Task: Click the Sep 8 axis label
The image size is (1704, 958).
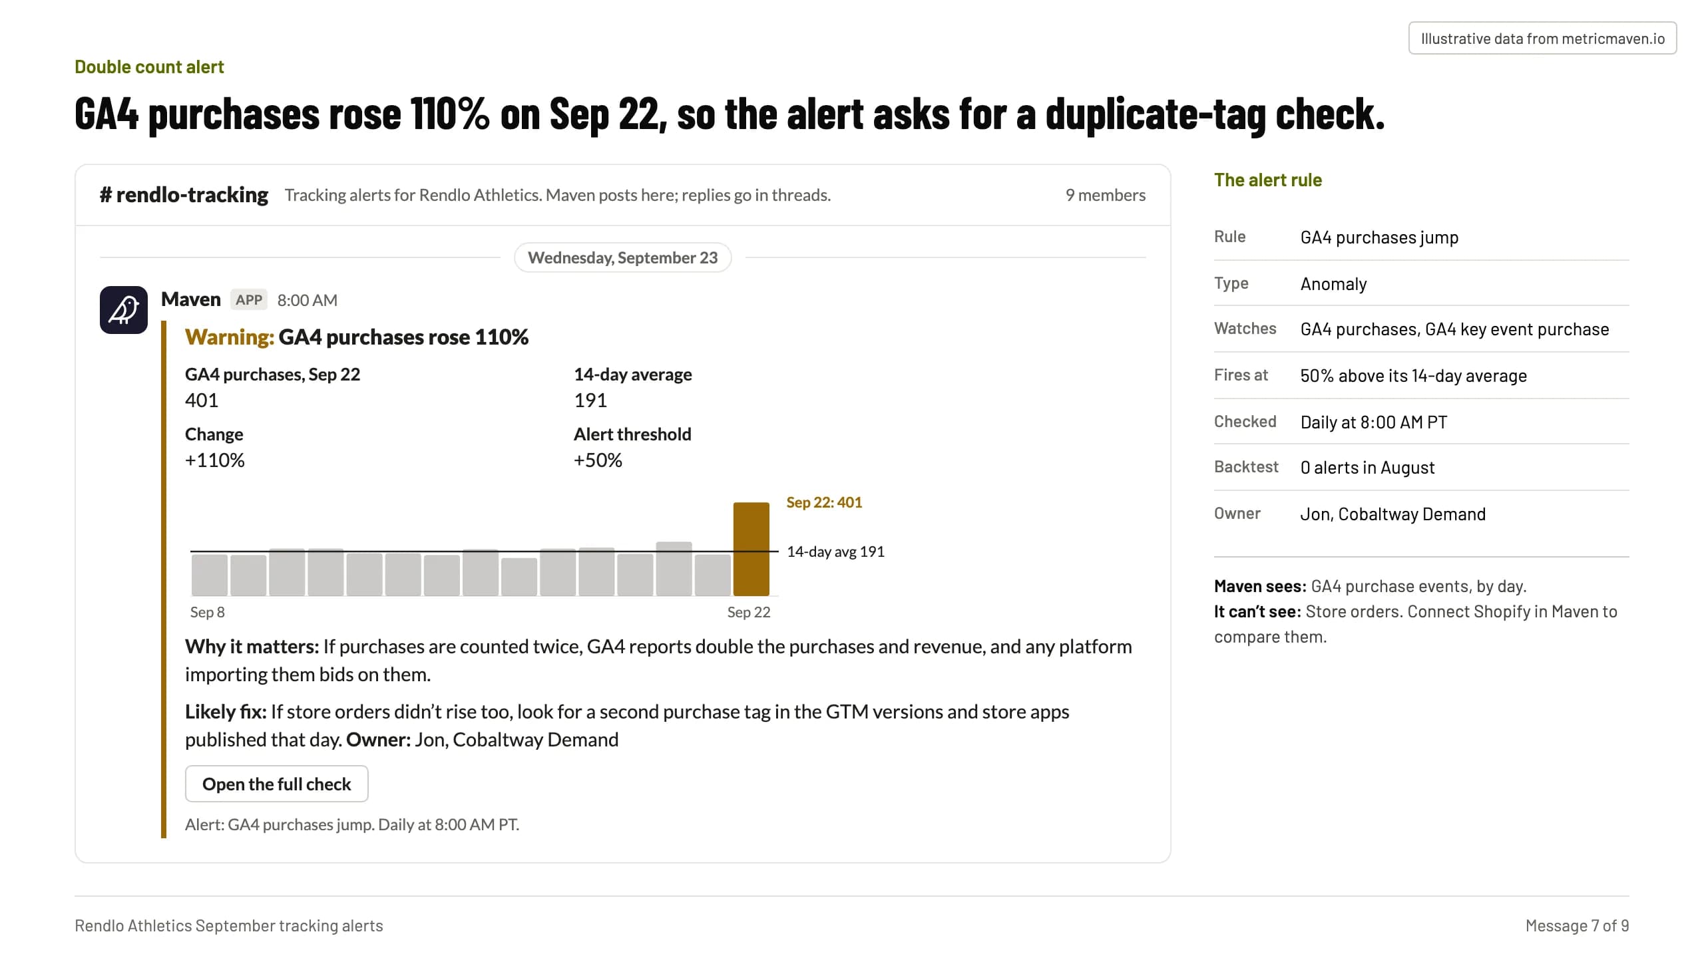Action: point(208,612)
